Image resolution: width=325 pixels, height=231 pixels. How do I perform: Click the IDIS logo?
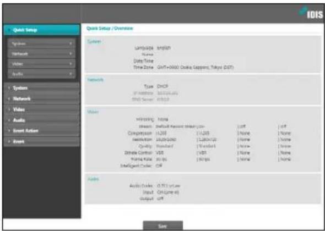(x=311, y=14)
